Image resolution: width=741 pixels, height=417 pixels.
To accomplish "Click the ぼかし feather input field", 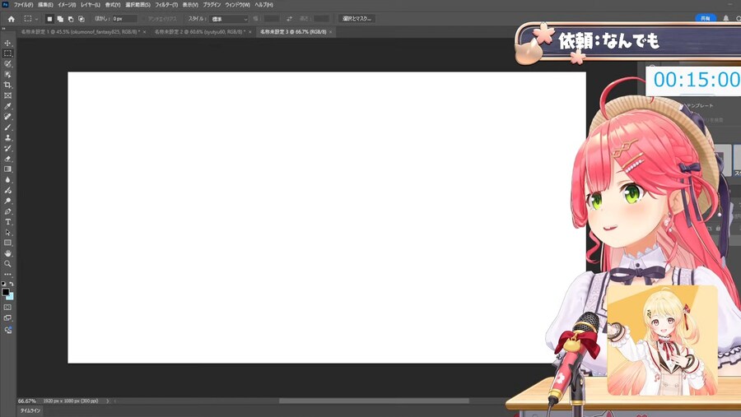I will coord(124,19).
